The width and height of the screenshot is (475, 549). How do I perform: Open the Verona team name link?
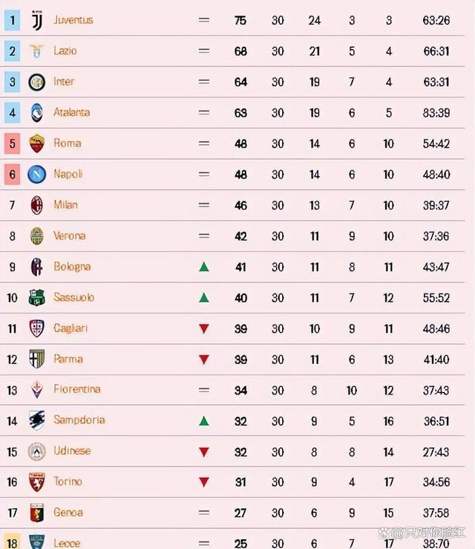point(69,235)
